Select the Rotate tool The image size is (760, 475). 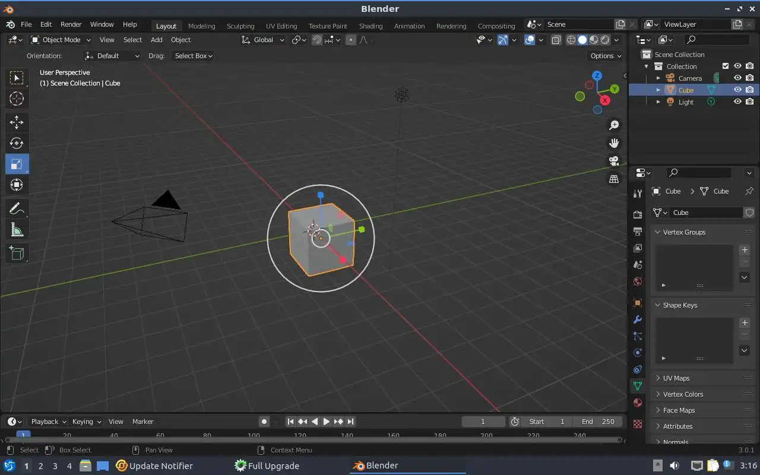coord(17,143)
